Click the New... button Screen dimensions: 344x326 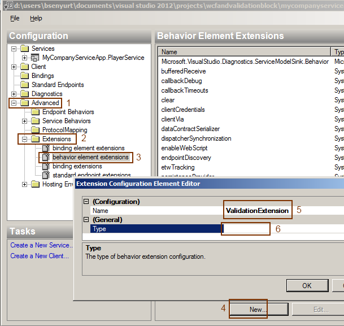258,310
